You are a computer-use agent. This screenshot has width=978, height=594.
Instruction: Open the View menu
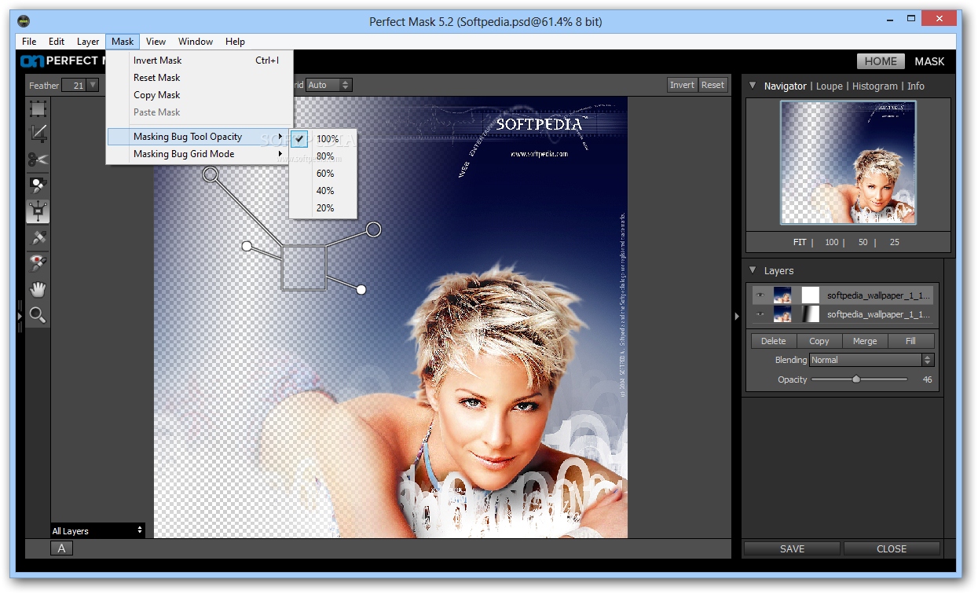(156, 42)
